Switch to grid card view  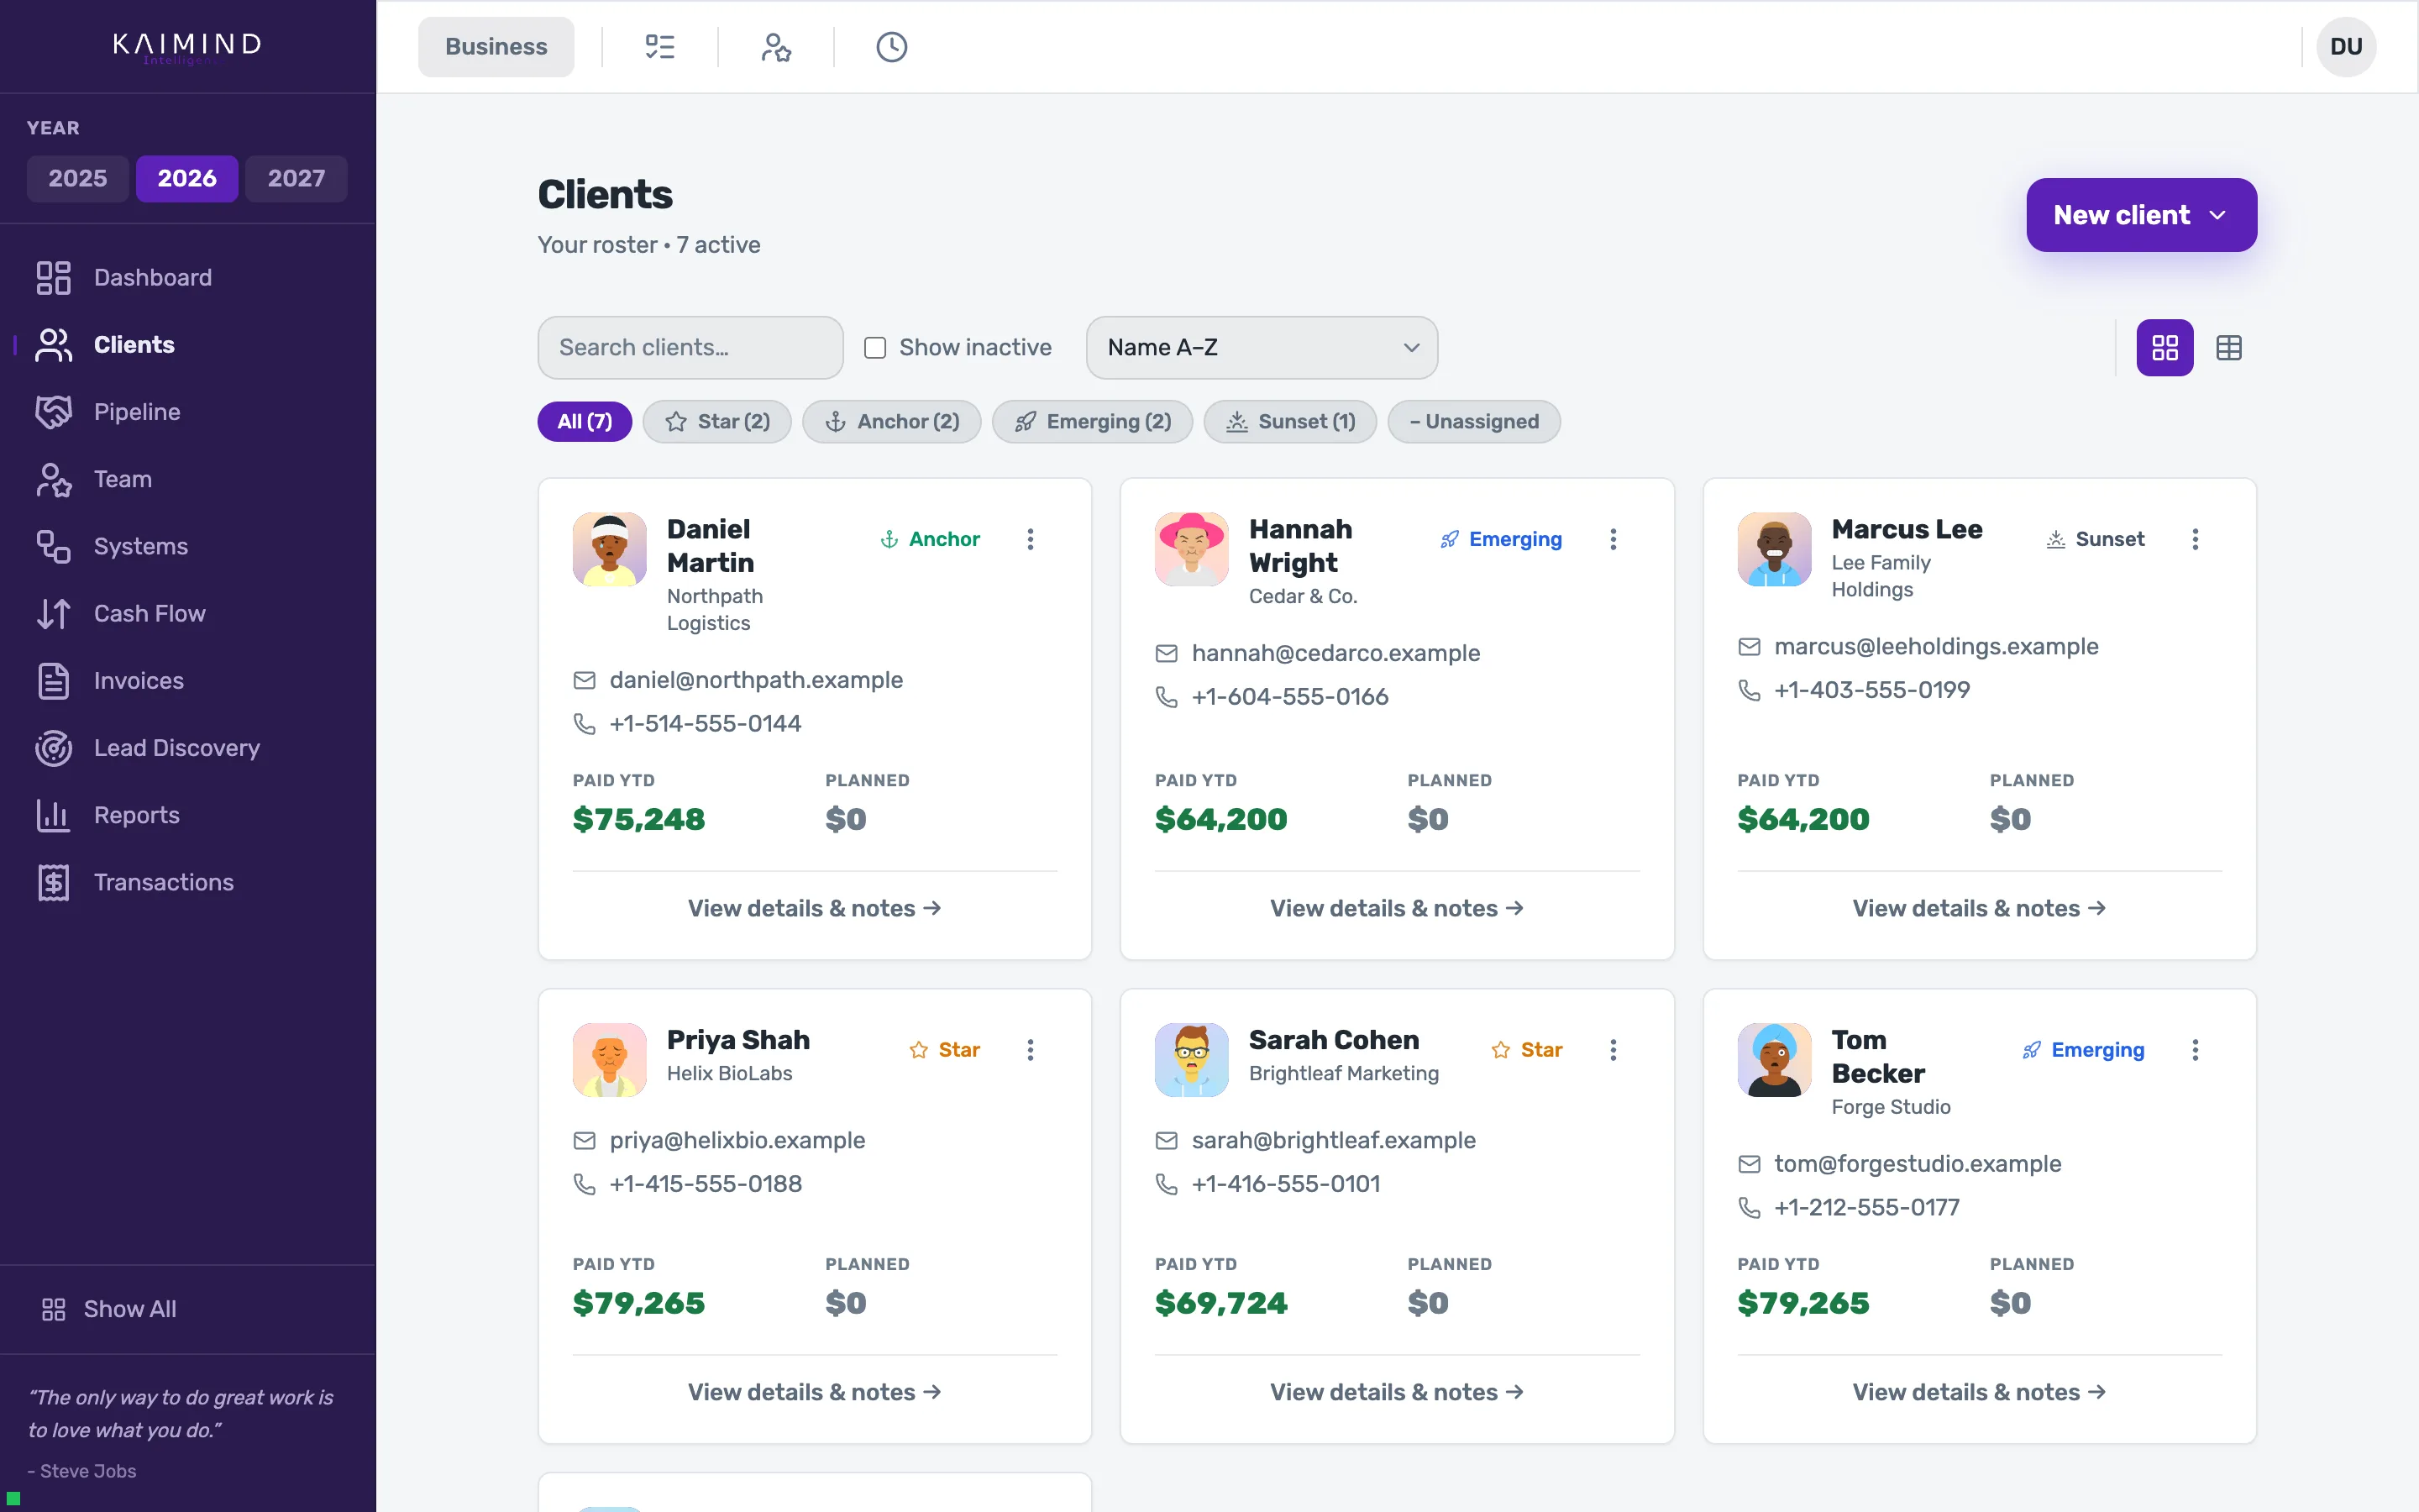(x=2165, y=348)
